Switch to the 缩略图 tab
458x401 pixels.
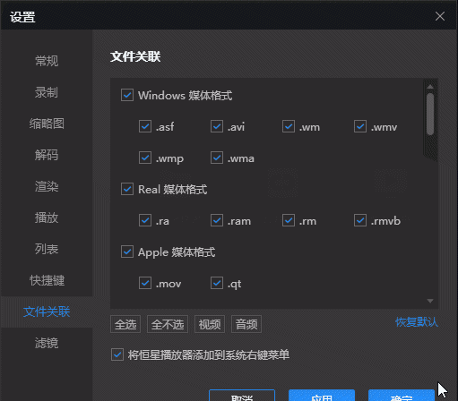click(x=47, y=124)
